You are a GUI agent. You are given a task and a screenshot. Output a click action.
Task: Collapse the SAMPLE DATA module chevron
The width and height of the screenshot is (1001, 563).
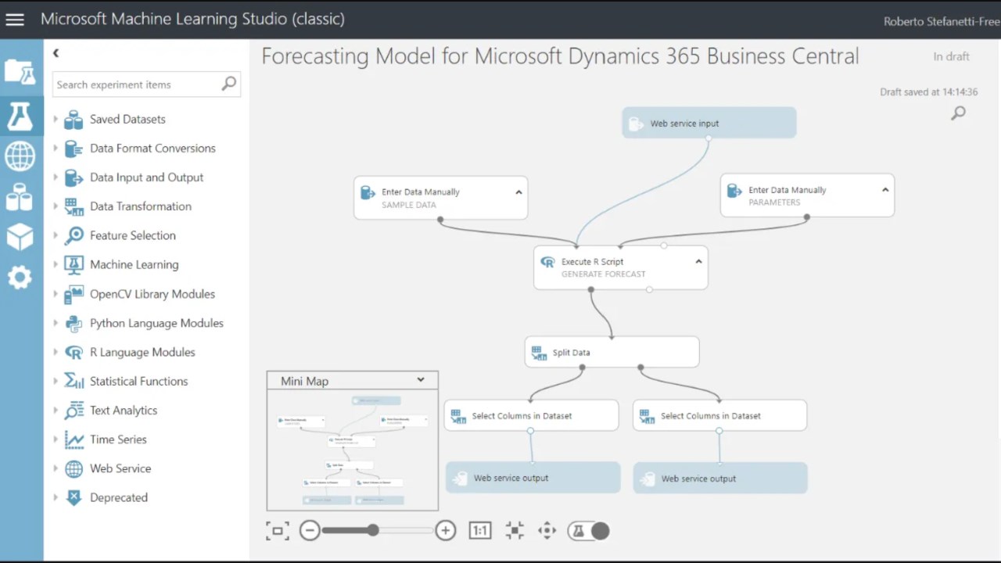[x=518, y=192]
